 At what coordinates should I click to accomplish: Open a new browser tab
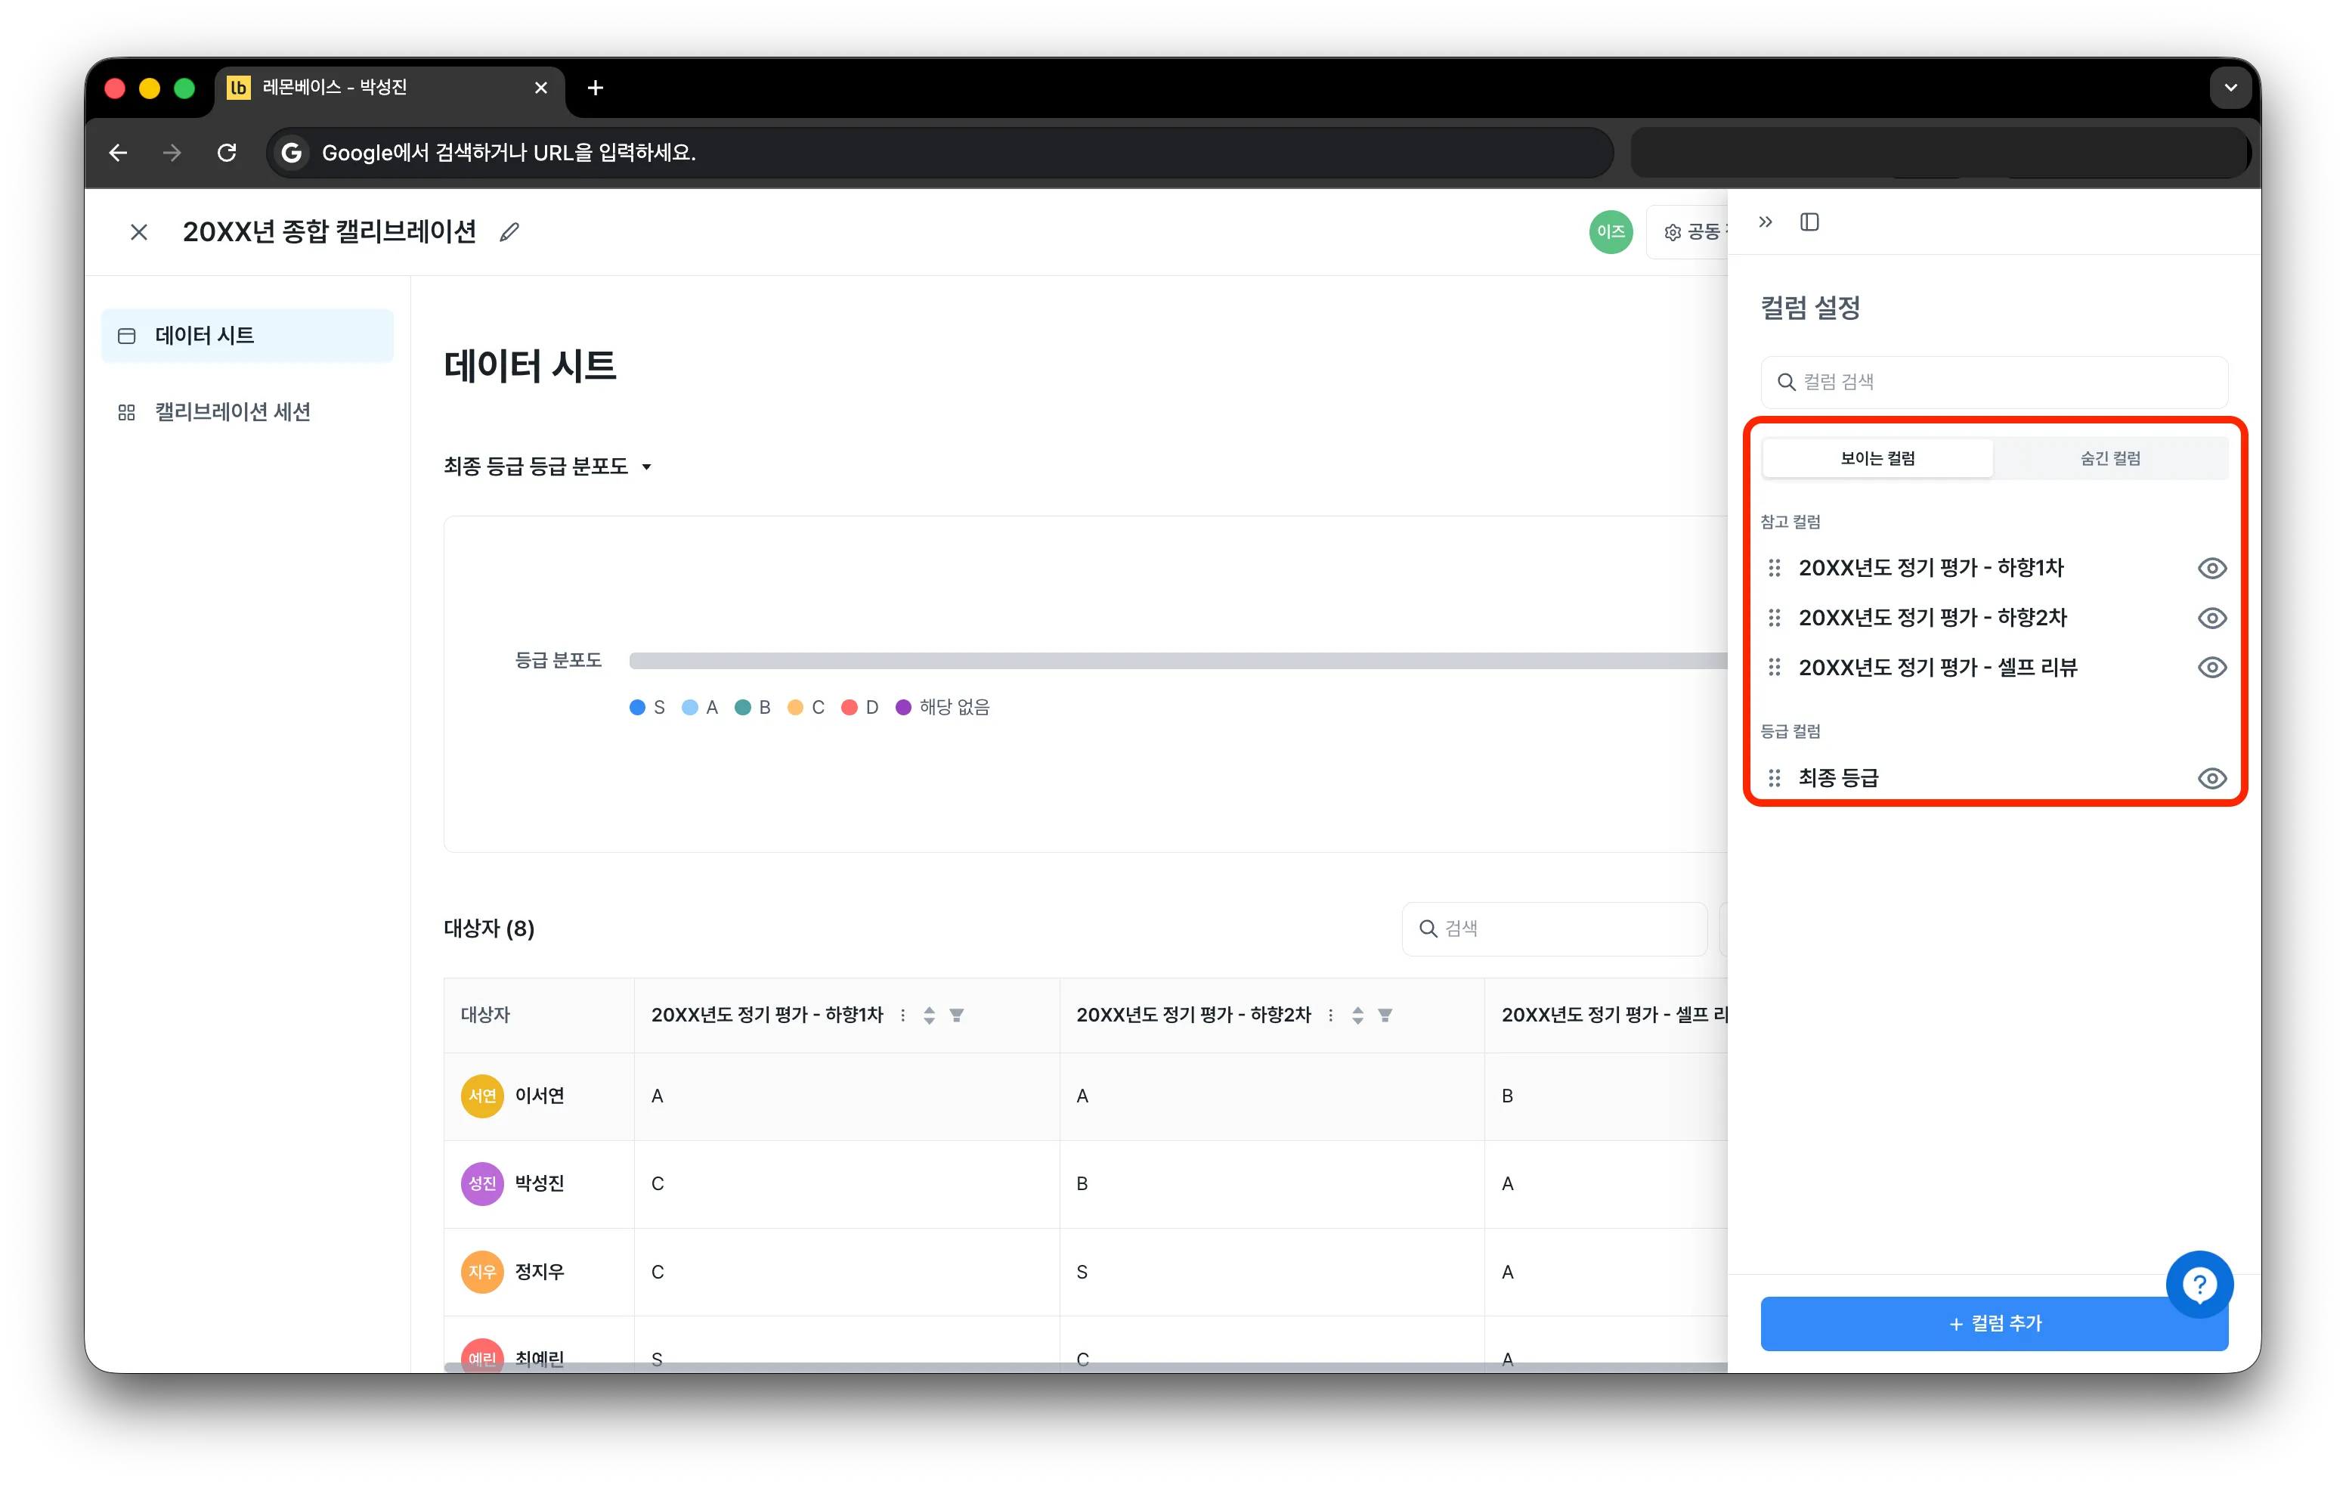click(x=596, y=88)
